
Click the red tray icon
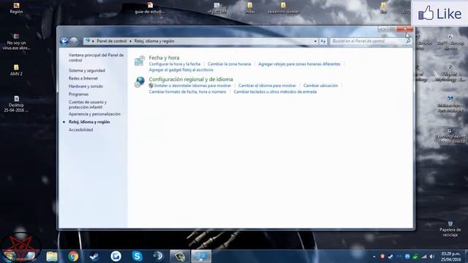point(382,256)
